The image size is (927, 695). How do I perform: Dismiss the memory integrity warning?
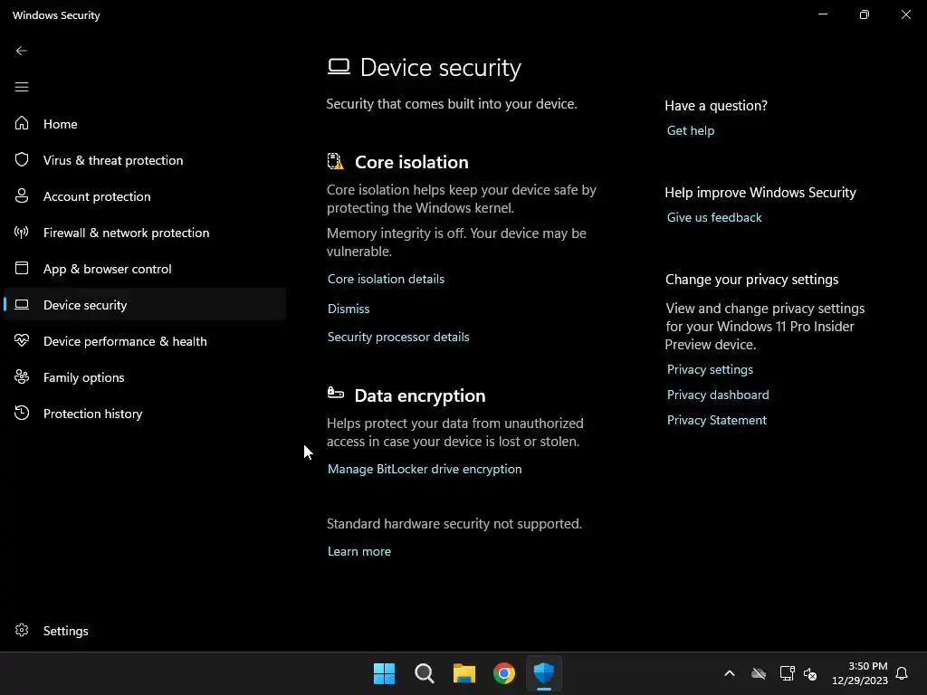[349, 309]
